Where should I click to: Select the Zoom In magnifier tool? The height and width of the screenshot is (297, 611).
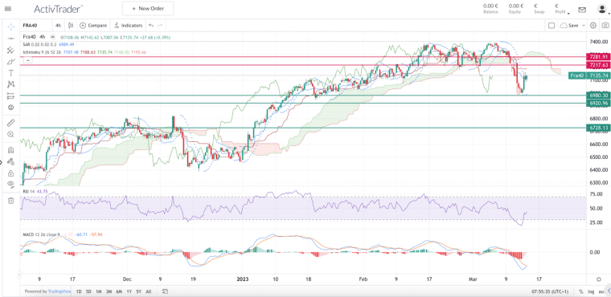11,134
